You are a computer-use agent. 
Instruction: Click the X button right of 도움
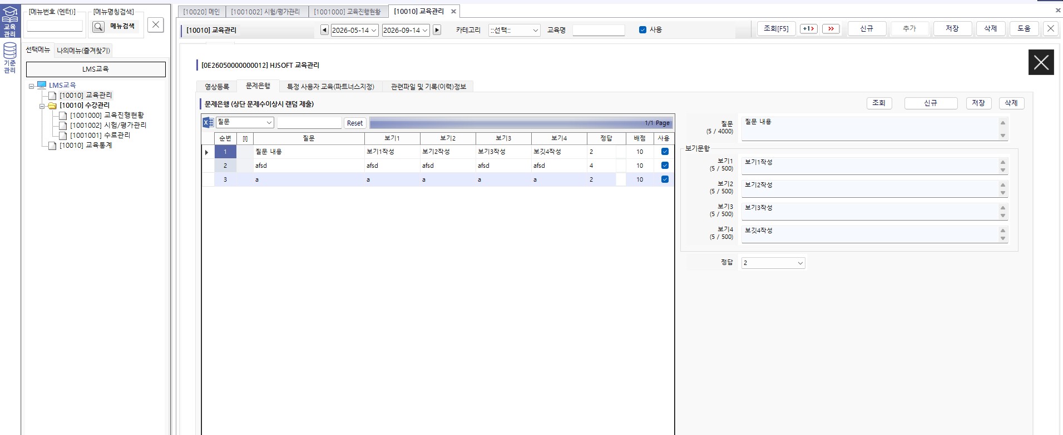tap(1050, 29)
